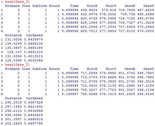Screen dimensions: 155x126
Task: Click GazeX value 901.2429
Action: pyautogui.click(x=127, y=94)
